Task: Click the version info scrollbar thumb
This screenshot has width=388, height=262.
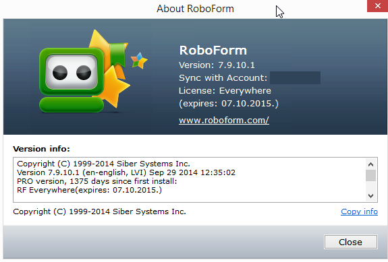Action: point(370,175)
